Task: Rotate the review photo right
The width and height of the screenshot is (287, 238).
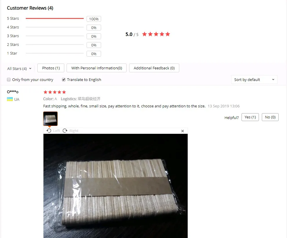Action: (70, 131)
